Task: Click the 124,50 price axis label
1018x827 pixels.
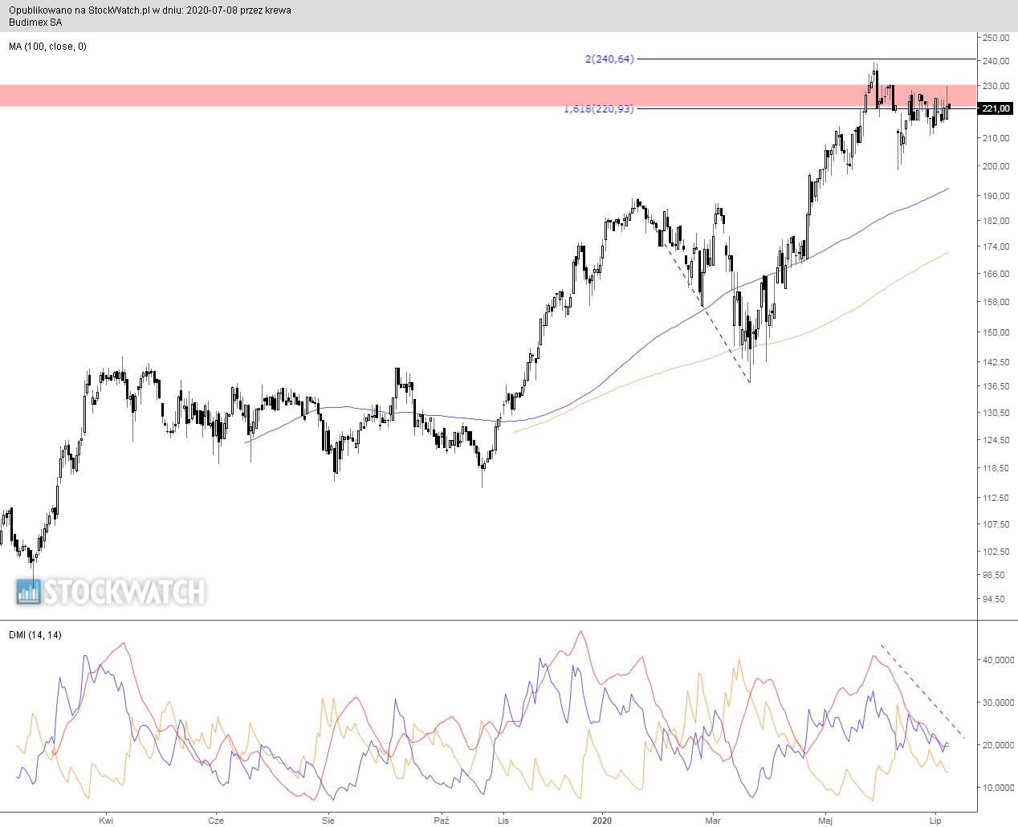Action: point(998,440)
